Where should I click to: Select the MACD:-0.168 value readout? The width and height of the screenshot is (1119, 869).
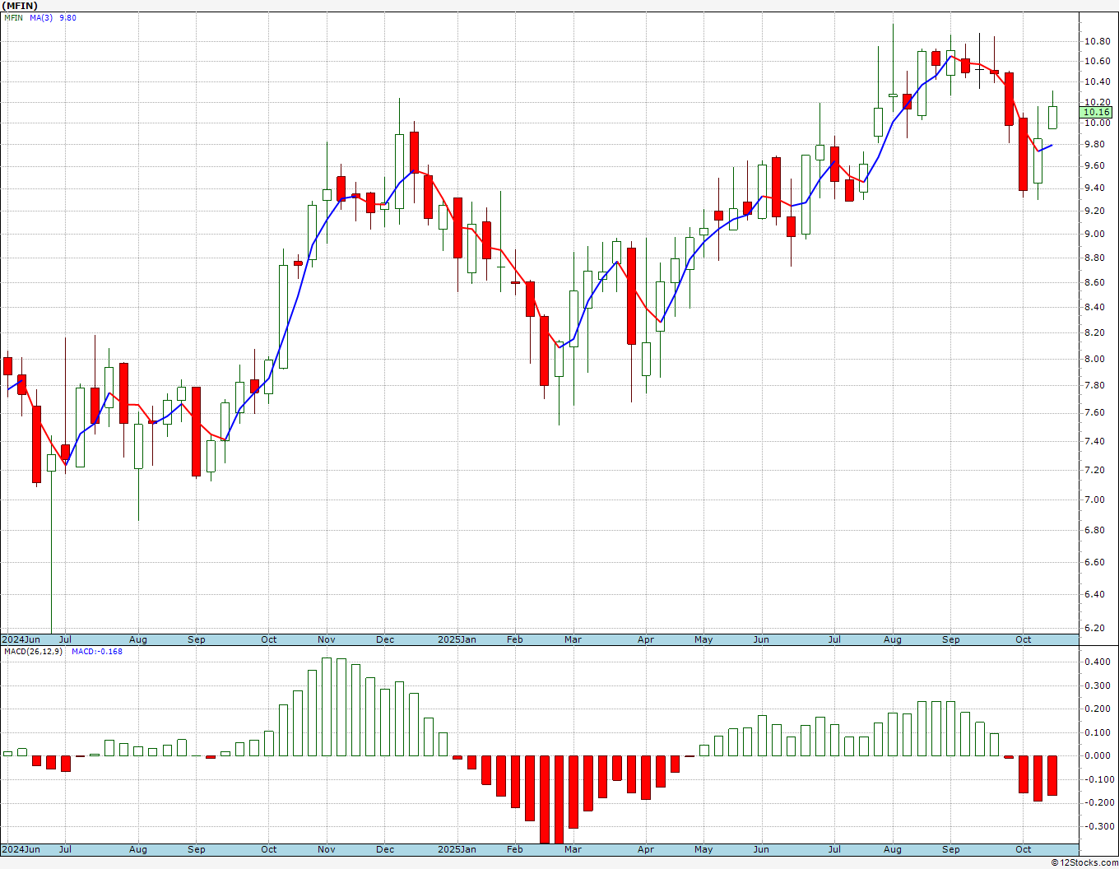(97, 651)
